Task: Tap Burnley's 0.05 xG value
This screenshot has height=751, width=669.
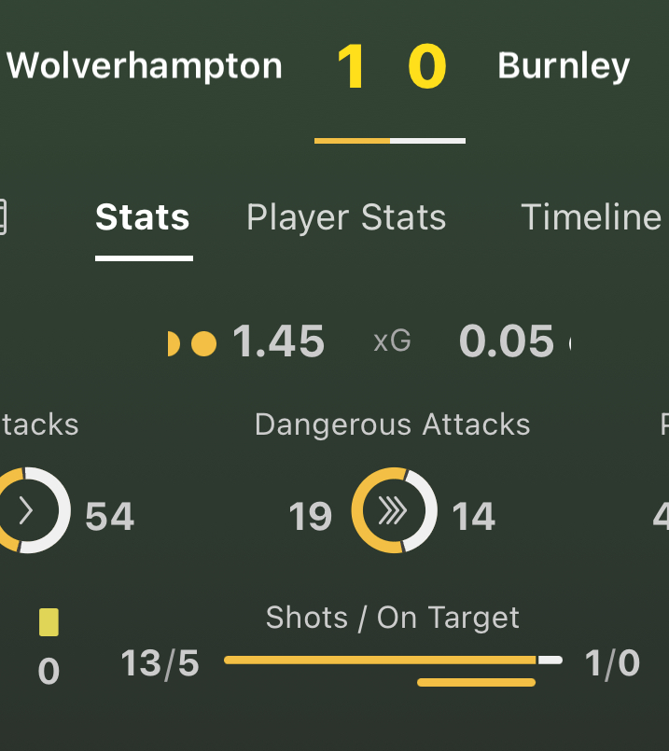Action: tap(507, 342)
